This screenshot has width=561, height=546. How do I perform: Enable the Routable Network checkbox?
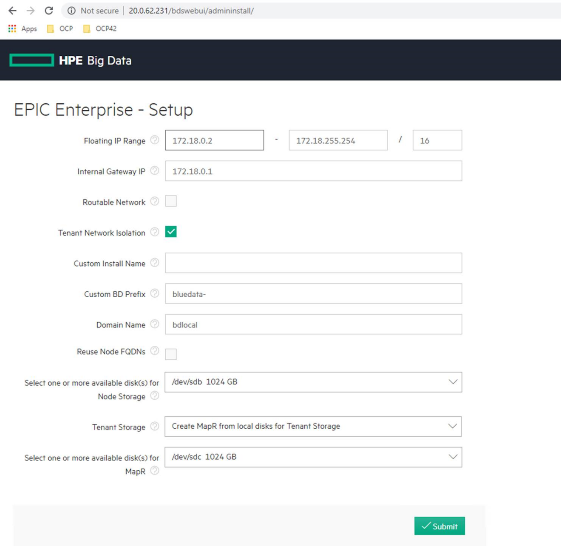coord(171,201)
